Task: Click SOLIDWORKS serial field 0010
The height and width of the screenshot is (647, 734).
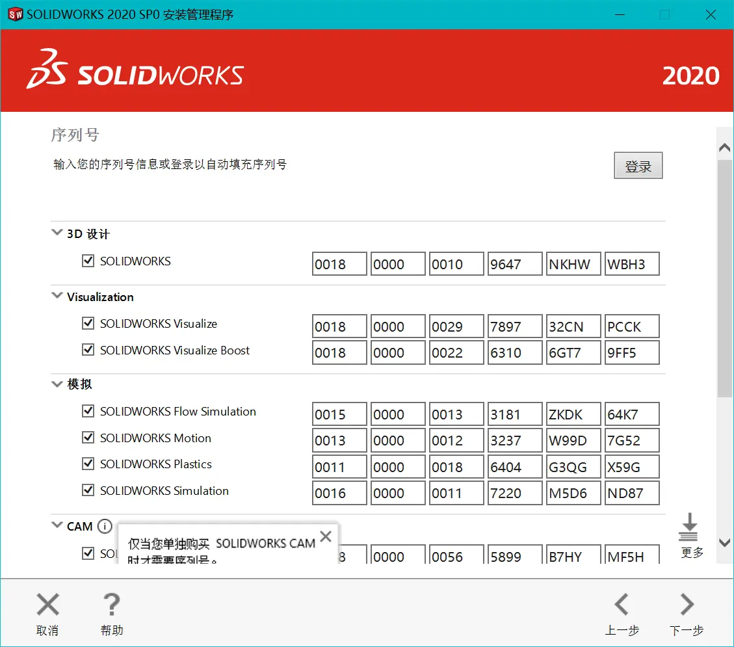Action: pos(456,263)
